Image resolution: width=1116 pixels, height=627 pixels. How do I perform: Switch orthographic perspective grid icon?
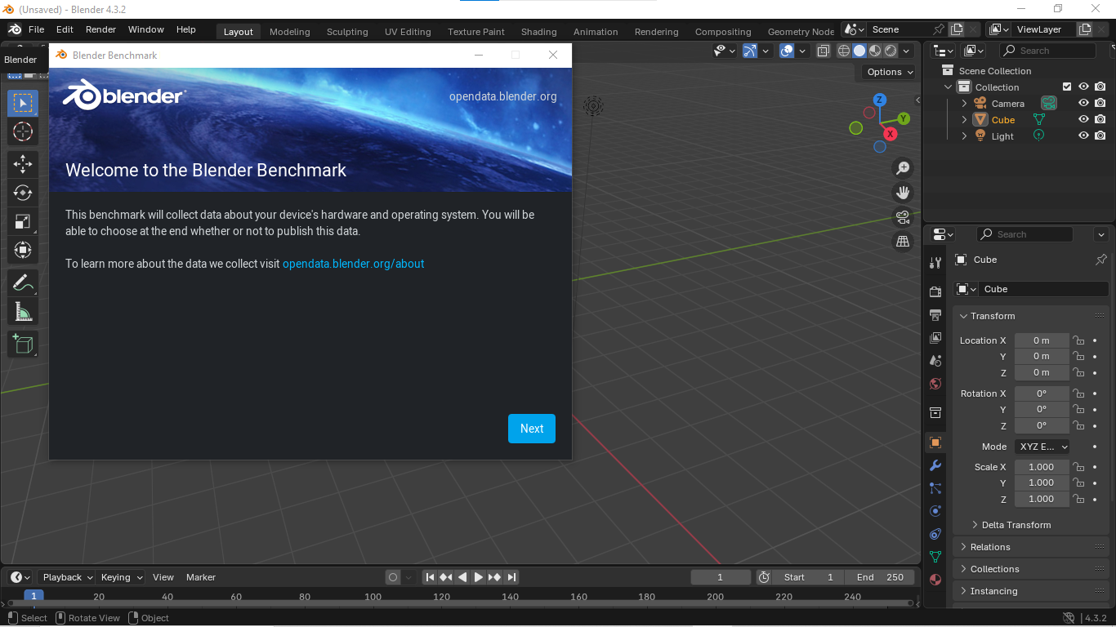coord(903,242)
